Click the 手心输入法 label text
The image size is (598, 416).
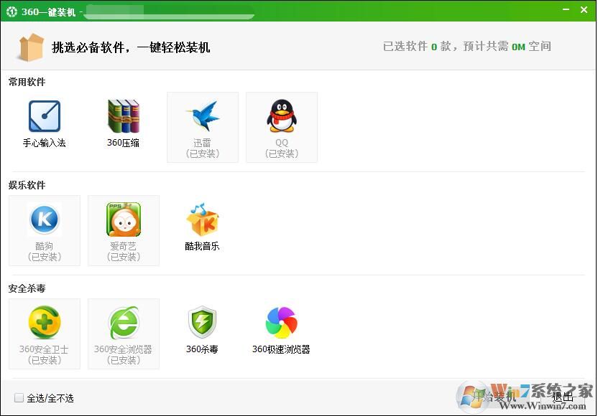coord(45,143)
